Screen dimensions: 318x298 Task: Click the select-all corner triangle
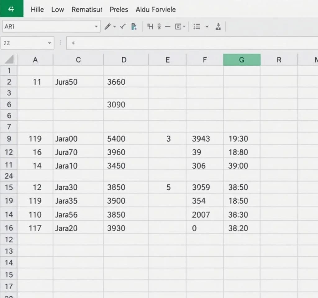pyautogui.click(x=9, y=60)
